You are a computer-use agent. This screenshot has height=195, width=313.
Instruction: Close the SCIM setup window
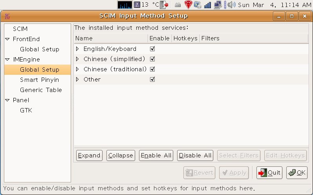coord(305,16)
